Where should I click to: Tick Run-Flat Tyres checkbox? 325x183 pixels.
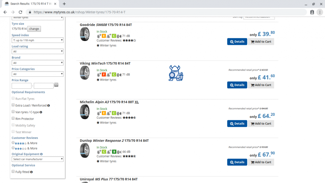[13, 98]
